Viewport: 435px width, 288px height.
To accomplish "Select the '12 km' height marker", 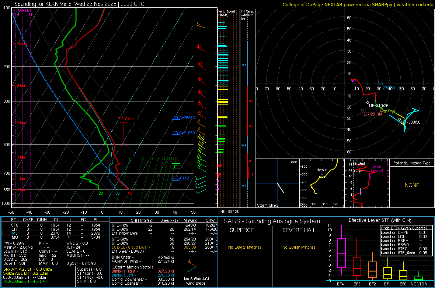I will (22, 43).
